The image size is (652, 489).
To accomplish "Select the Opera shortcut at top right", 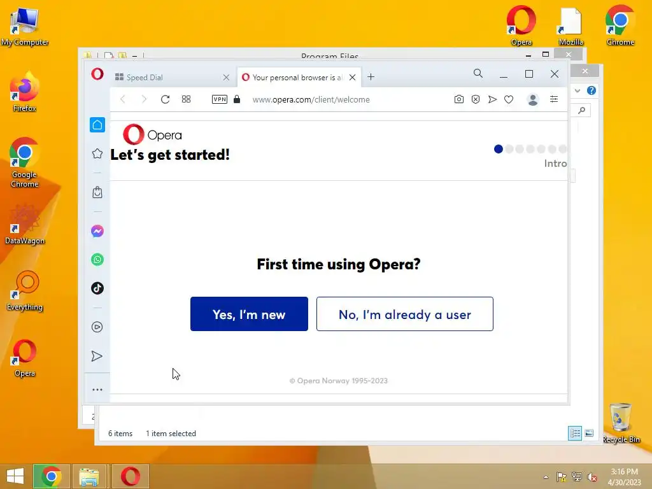I will tap(521, 25).
